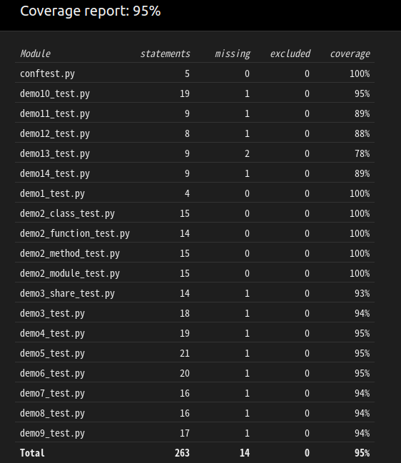The height and width of the screenshot is (463, 401).
Task: Open demo13_test.py module link
Action: point(55,153)
